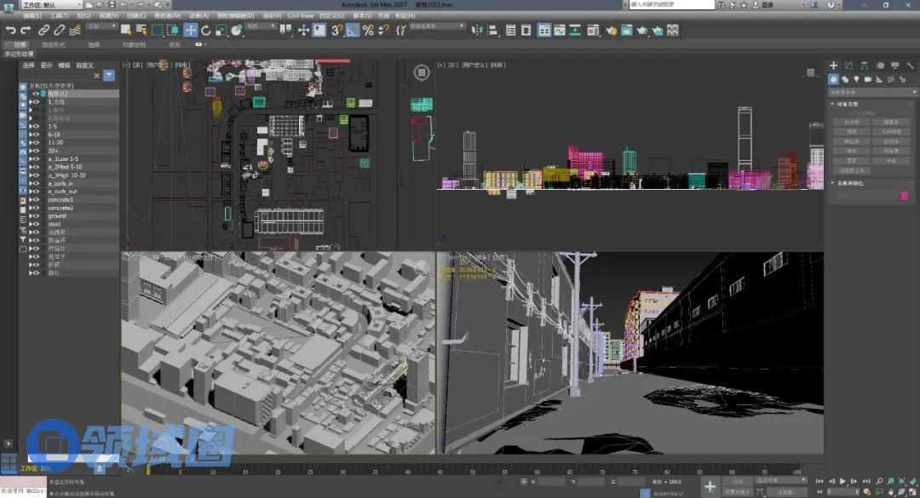Screen dimensions: 920x498
Task: Toggle the Angle Snap tool
Action: click(x=353, y=31)
